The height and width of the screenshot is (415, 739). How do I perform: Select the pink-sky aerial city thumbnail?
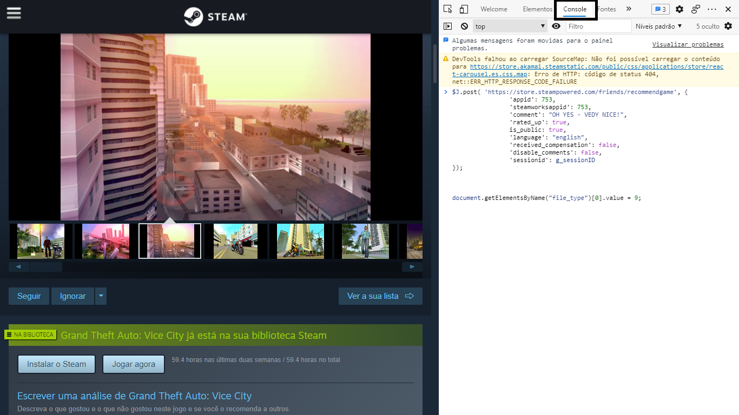(x=105, y=241)
